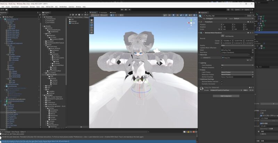This screenshot has width=278, height=143.
Task: Open the object picker for Mesh field
Action: tap(252, 50)
